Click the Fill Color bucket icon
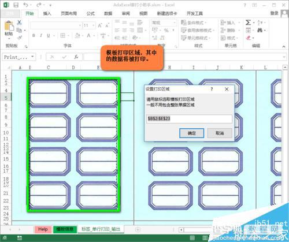 tap(77, 35)
